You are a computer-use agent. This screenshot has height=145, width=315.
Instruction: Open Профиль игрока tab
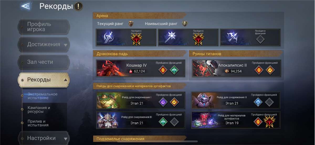[44, 27]
